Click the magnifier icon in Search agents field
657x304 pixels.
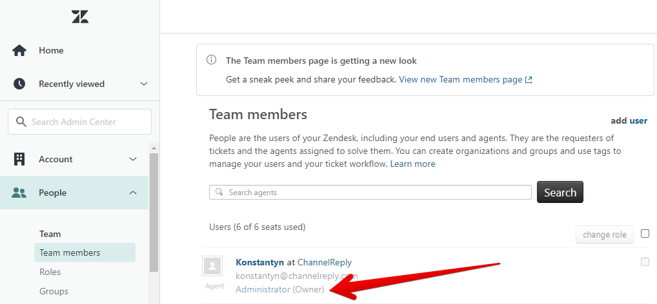coord(219,192)
